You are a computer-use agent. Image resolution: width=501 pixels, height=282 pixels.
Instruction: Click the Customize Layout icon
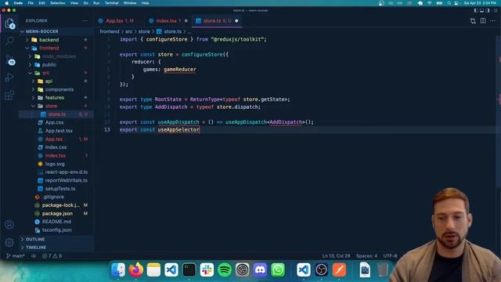pos(496,10)
